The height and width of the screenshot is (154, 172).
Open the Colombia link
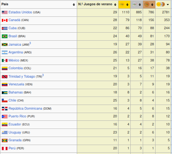click(x=16, y=68)
